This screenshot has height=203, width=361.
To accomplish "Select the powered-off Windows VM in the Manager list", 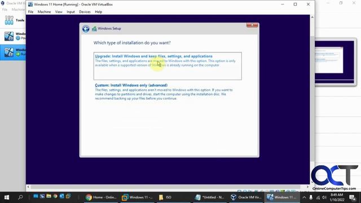I will 13,36.
